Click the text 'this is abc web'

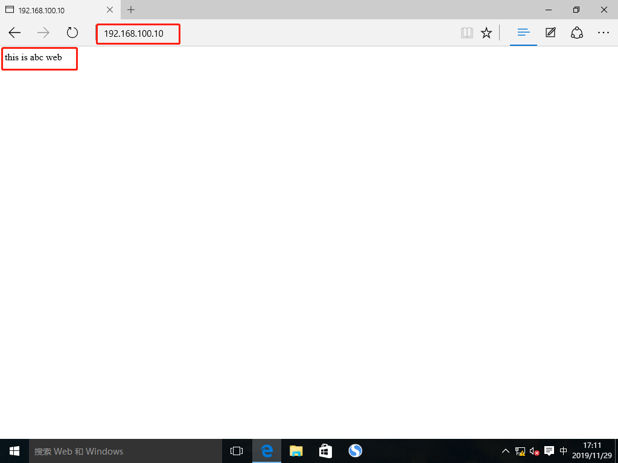click(34, 57)
